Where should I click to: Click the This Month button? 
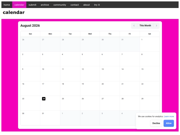coord(145,26)
